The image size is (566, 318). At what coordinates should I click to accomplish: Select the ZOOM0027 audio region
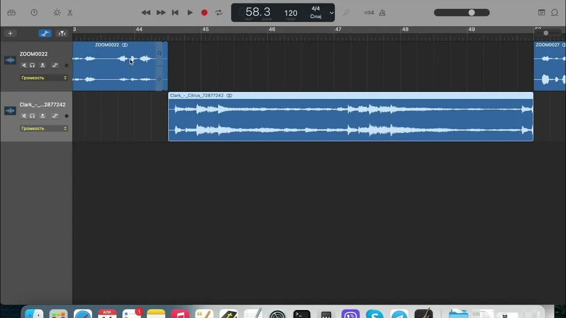550,66
